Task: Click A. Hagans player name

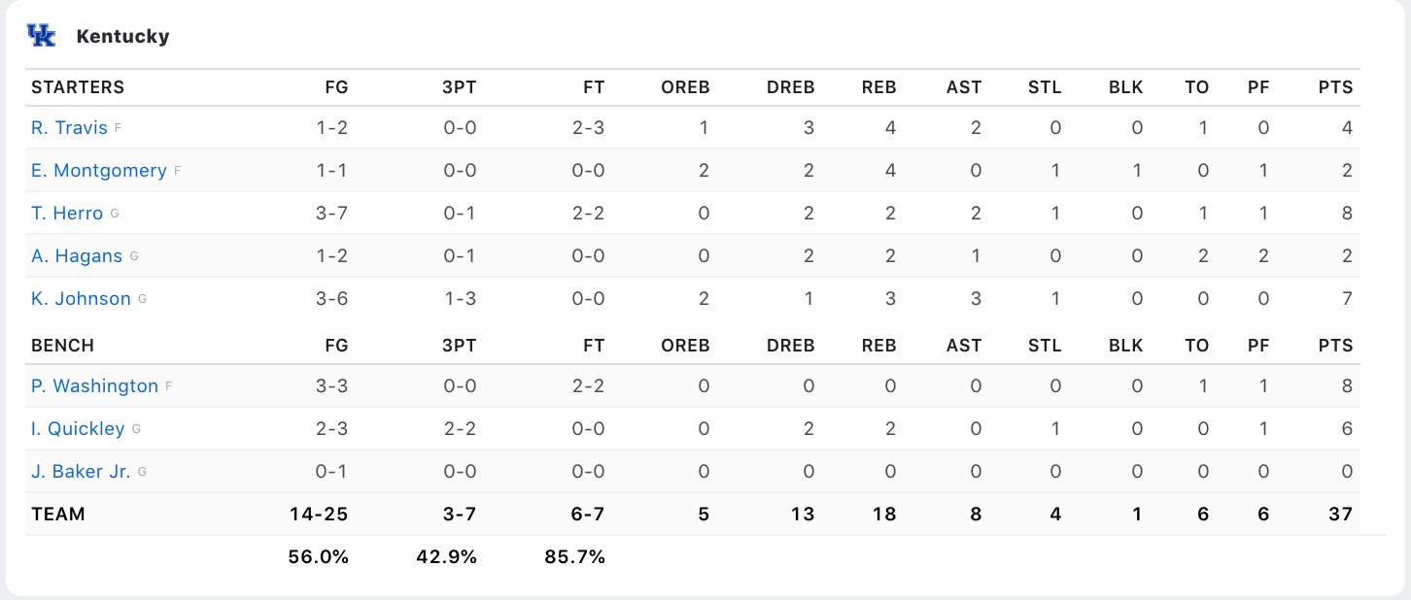Action: [77, 256]
